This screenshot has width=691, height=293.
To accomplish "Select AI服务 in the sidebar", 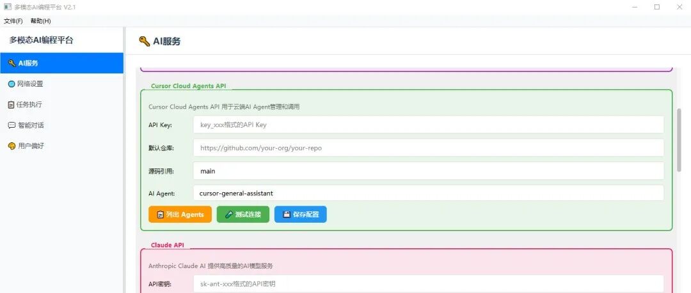I will click(61, 63).
